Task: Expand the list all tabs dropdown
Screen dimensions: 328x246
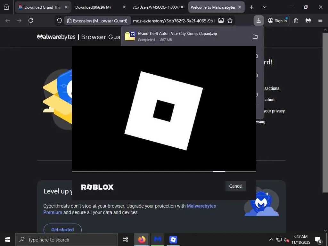Action: pyautogui.click(x=265, y=7)
